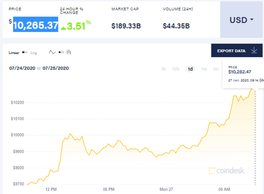Viewport: 264px width, 194px height.
Task: Click the start date 07/24/2020
Action: point(22,68)
